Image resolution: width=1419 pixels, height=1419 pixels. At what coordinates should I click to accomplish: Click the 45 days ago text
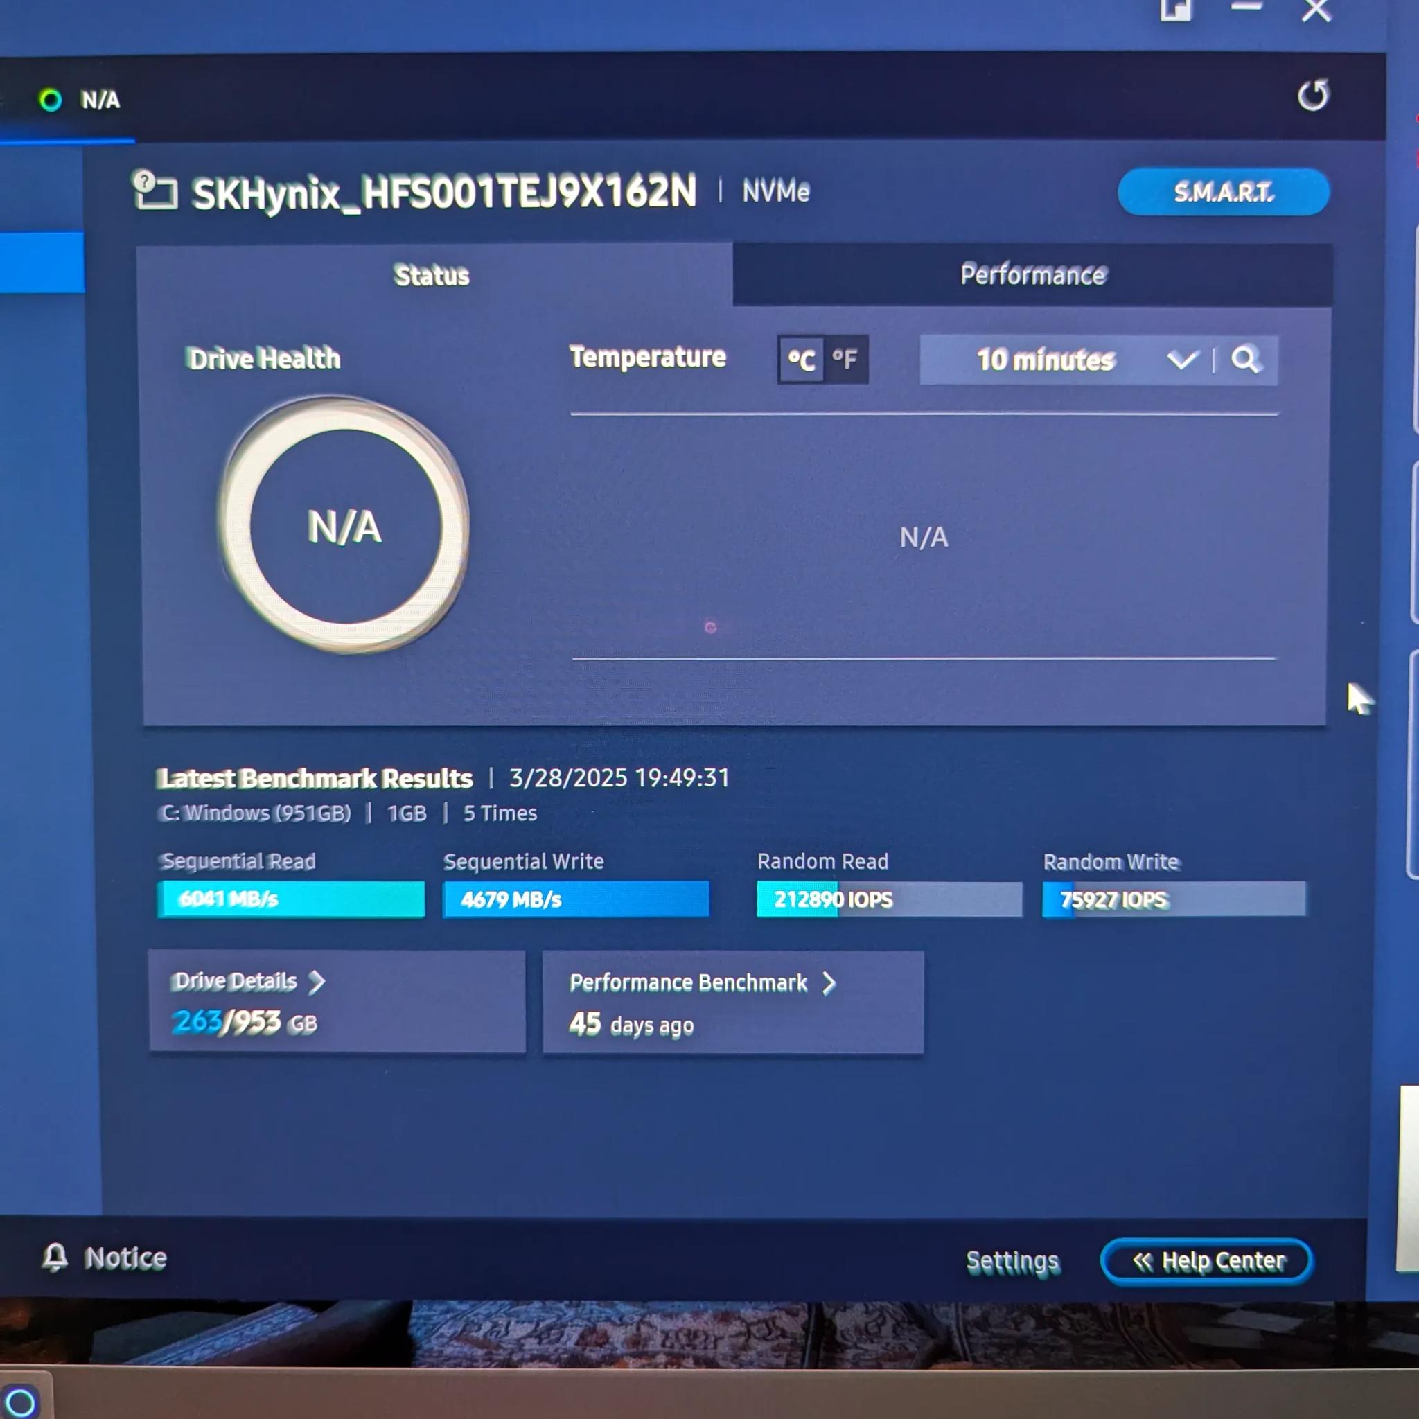632,1024
